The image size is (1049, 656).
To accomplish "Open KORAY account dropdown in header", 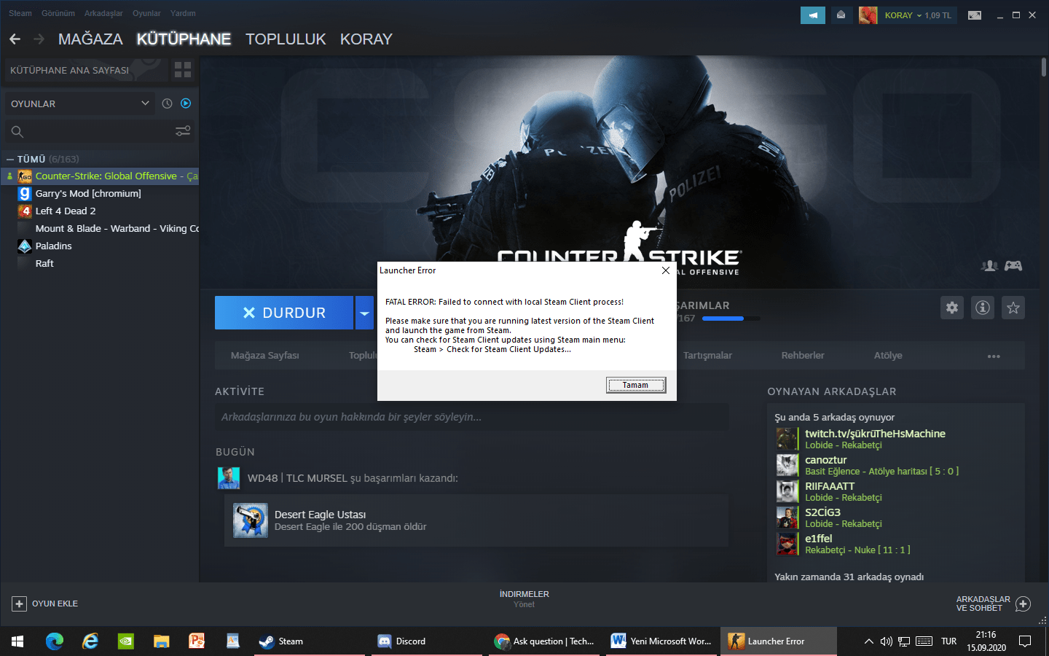I will click(x=918, y=15).
